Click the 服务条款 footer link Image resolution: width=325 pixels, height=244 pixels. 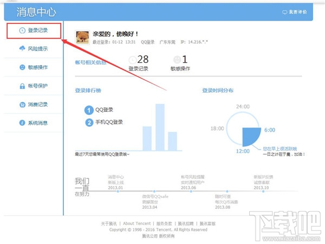click(164, 223)
